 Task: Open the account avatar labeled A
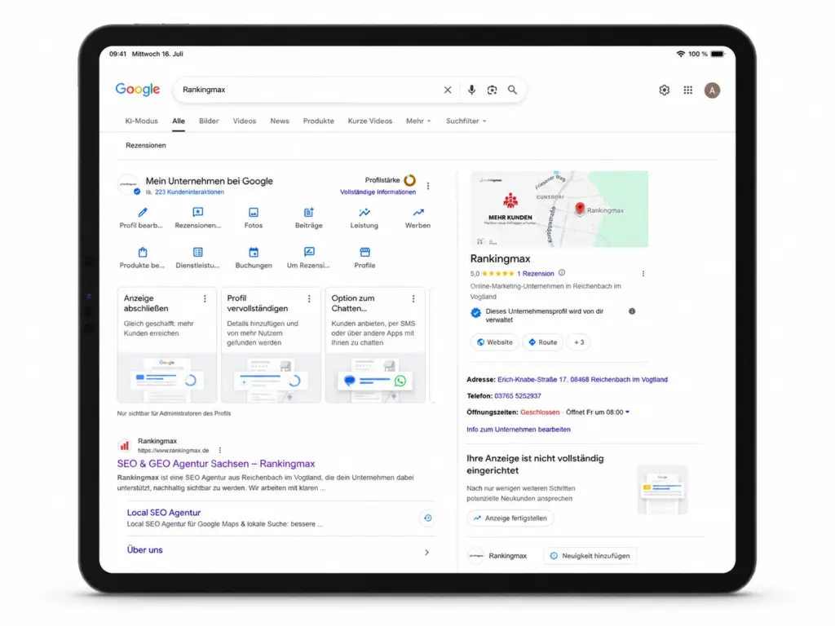coord(712,90)
